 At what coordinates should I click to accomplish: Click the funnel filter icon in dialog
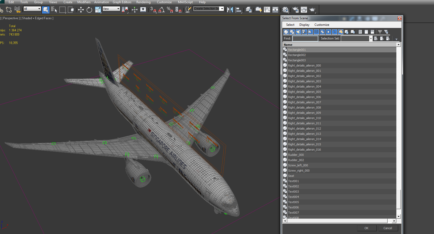coord(380,32)
